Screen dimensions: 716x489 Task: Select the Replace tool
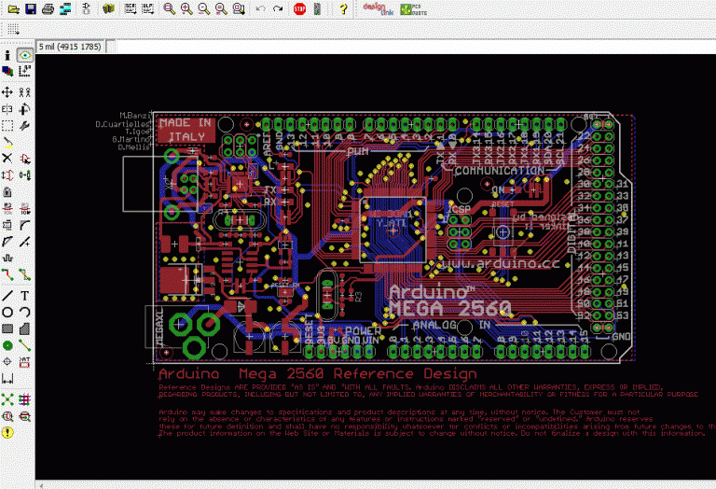[24, 175]
